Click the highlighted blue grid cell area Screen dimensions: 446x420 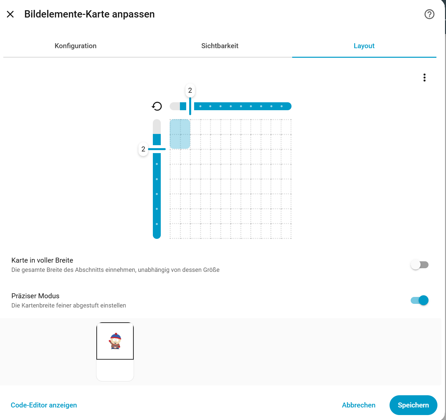pyautogui.click(x=180, y=134)
